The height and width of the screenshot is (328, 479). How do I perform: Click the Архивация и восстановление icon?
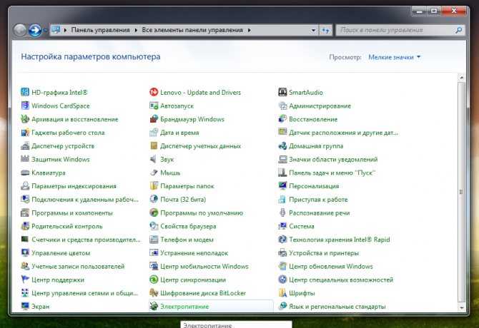click(x=25, y=119)
